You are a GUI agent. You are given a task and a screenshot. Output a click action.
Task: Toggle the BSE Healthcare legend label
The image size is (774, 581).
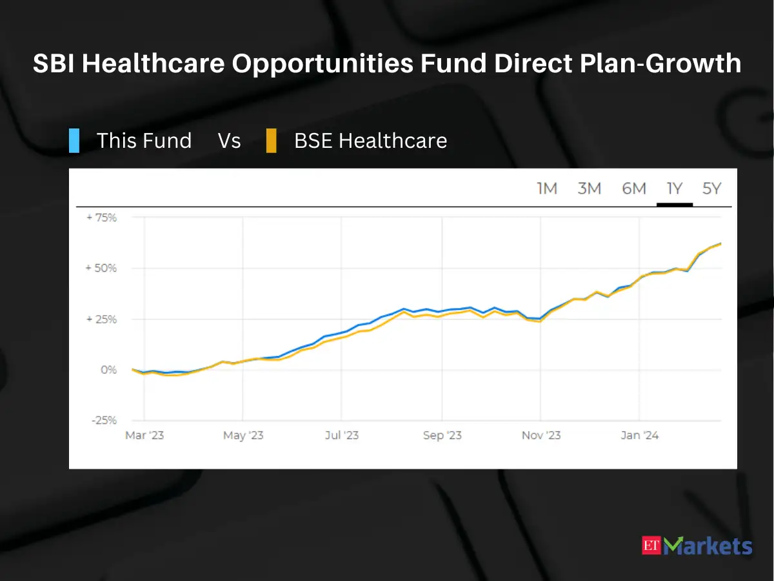coord(371,141)
